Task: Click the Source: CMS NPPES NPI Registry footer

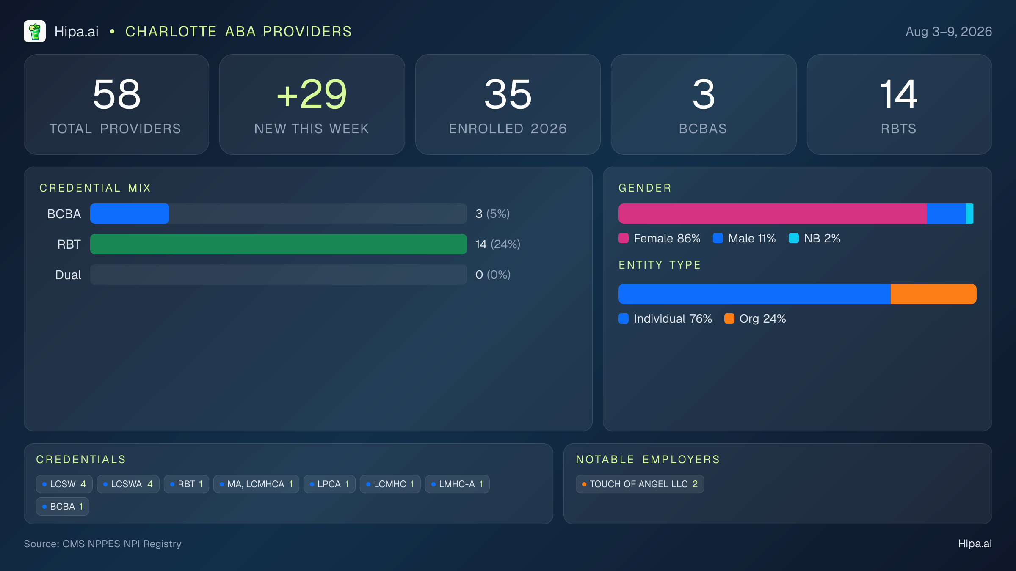Action: [x=102, y=544]
